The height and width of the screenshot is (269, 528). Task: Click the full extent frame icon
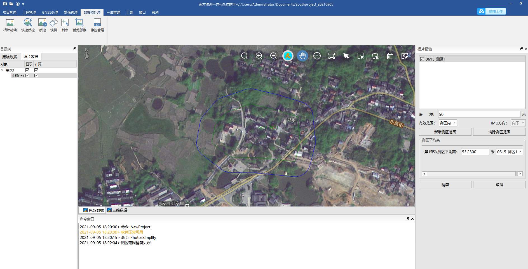point(332,56)
